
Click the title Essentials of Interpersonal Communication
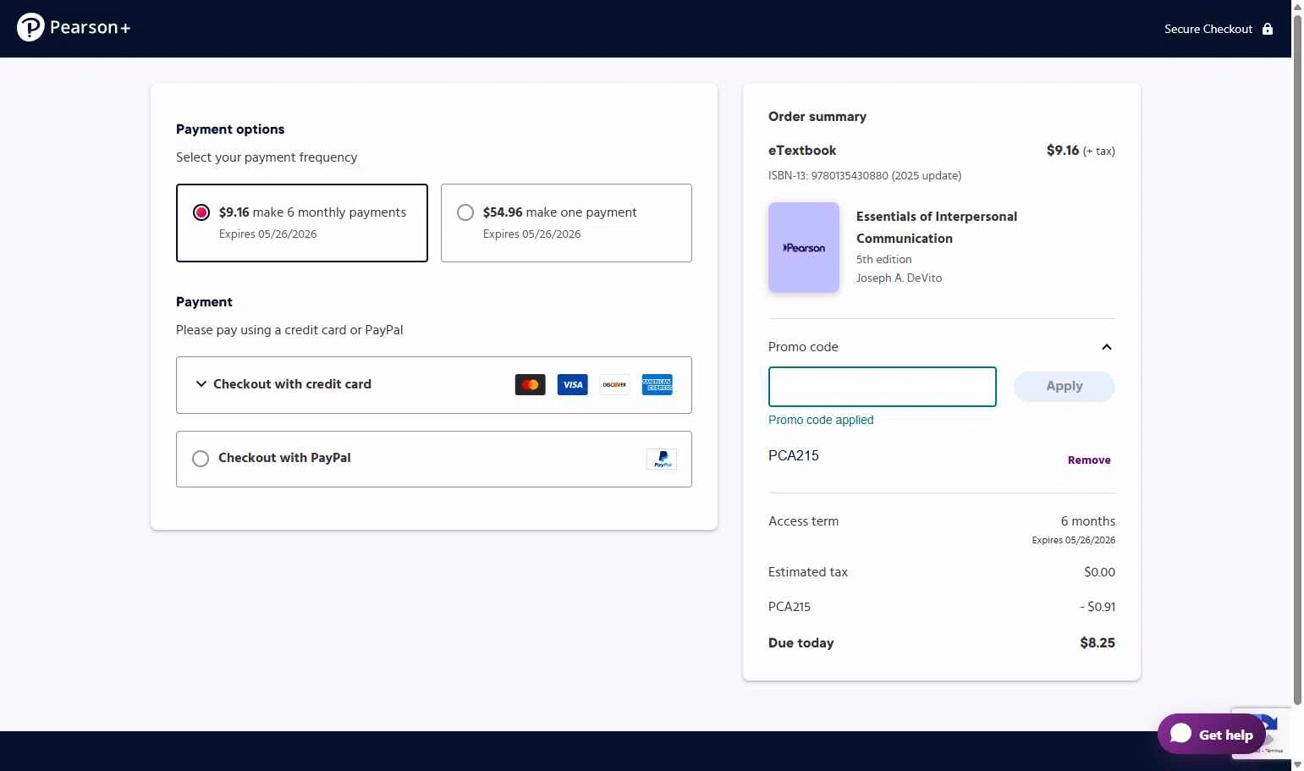click(937, 228)
